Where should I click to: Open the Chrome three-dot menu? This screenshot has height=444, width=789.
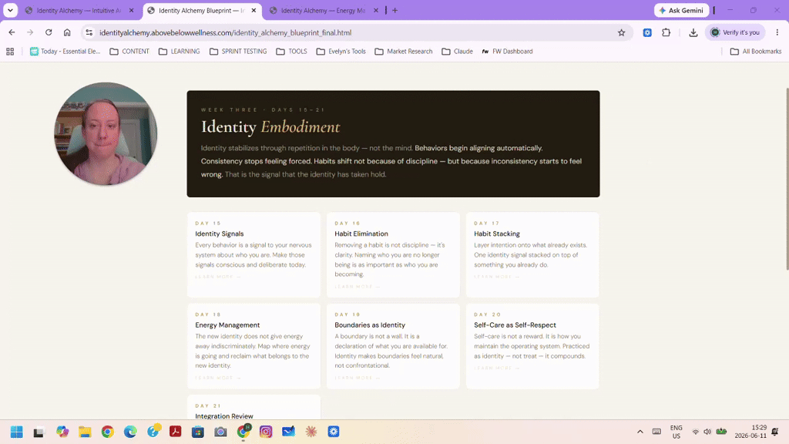(x=777, y=32)
